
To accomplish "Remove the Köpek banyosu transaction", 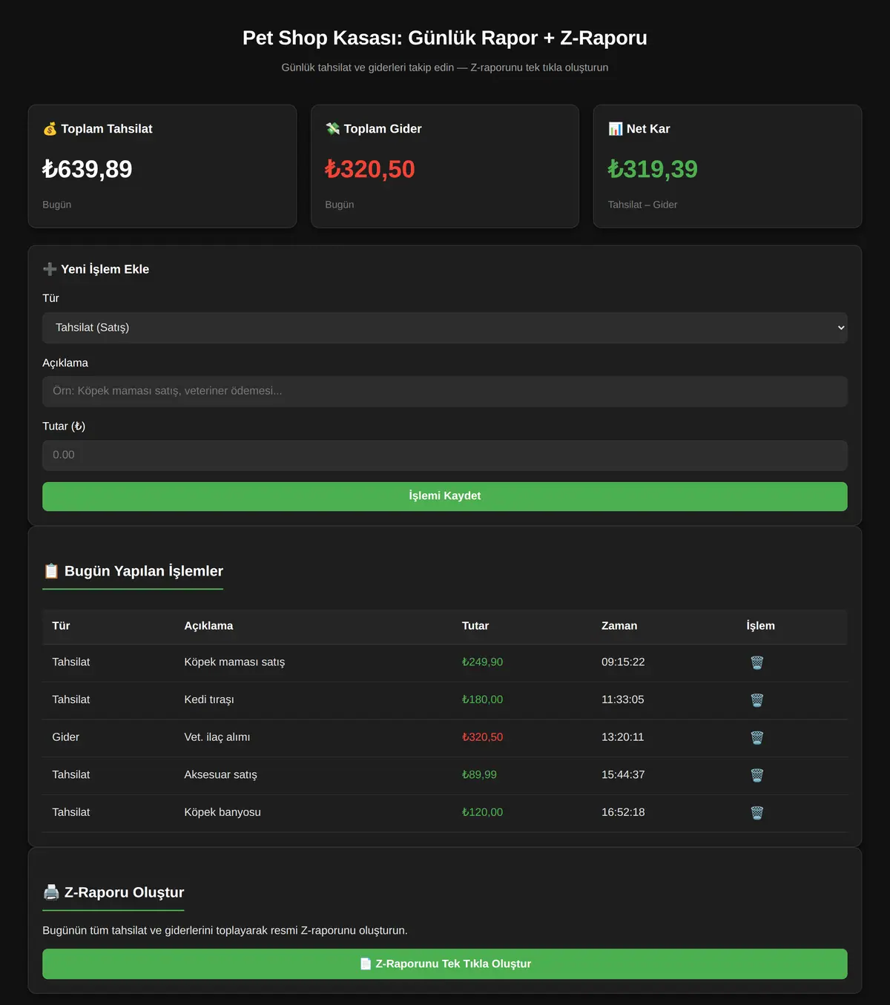I will pyautogui.click(x=756, y=813).
